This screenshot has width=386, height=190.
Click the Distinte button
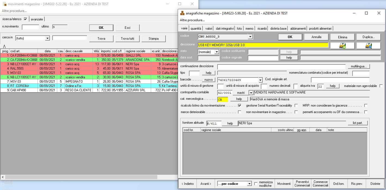click(375, 184)
